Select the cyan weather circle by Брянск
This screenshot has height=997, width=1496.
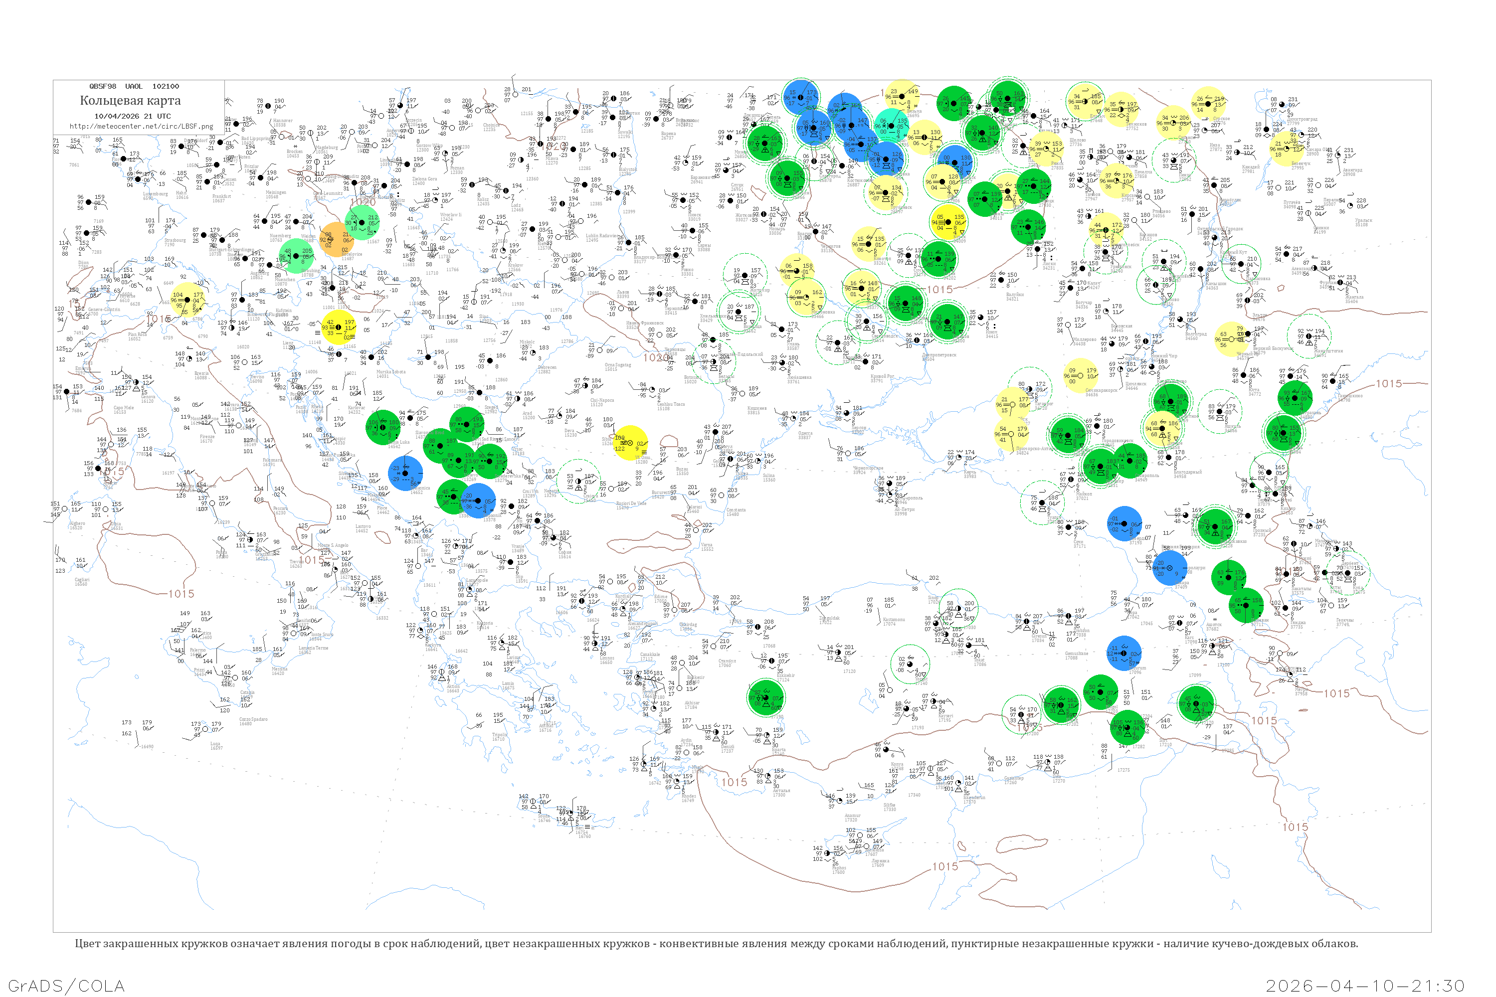click(892, 124)
